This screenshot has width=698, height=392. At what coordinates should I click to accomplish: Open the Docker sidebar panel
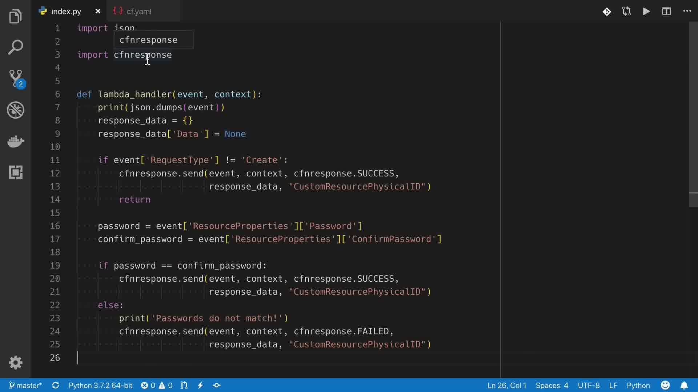pyautogui.click(x=15, y=141)
